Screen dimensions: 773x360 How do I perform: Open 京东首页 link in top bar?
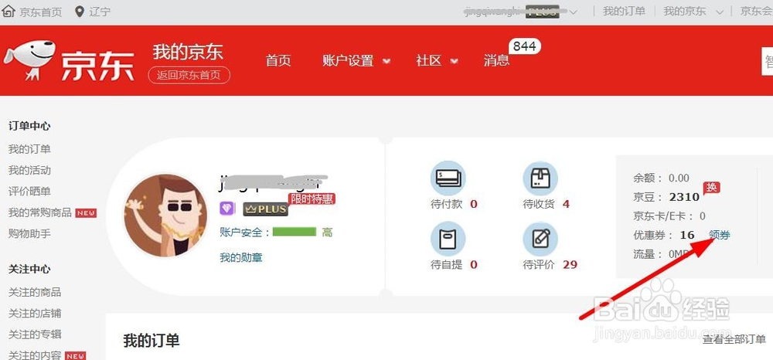click(40, 12)
